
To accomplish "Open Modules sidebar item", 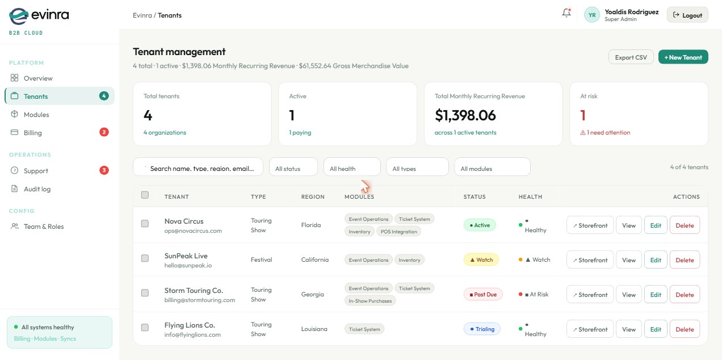I will [x=60, y=115].
